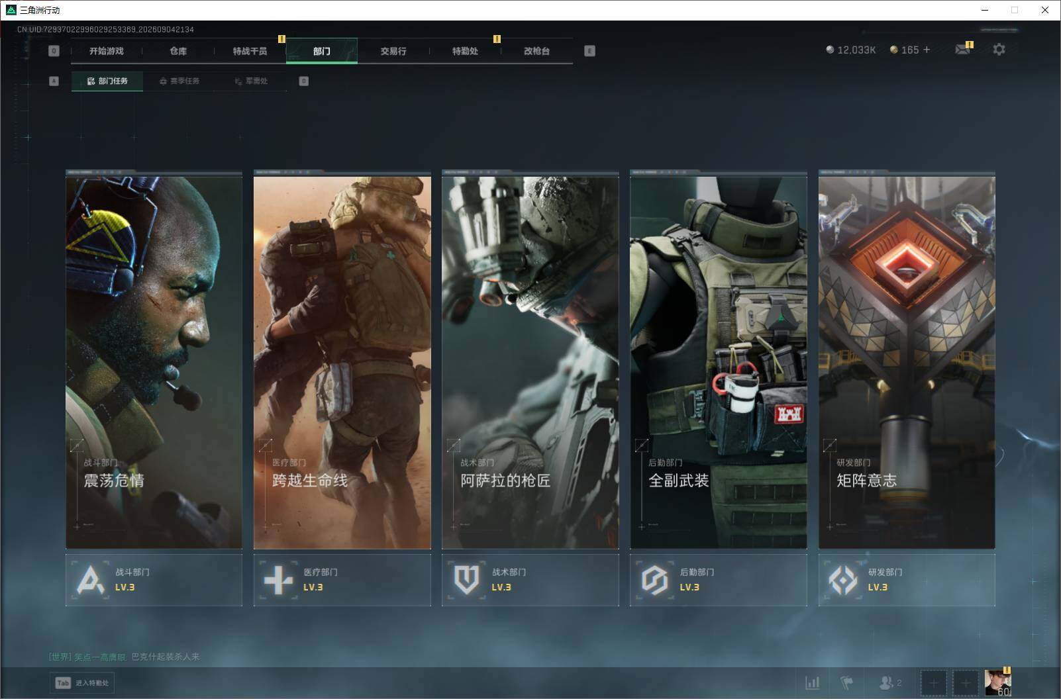Open the mail envelope icon
1061x699 pixels.
962,50
